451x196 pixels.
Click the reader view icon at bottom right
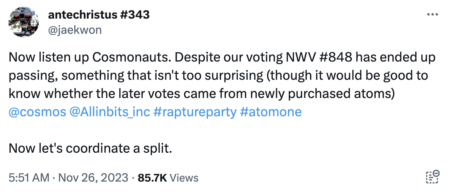[x=432, y=177]
